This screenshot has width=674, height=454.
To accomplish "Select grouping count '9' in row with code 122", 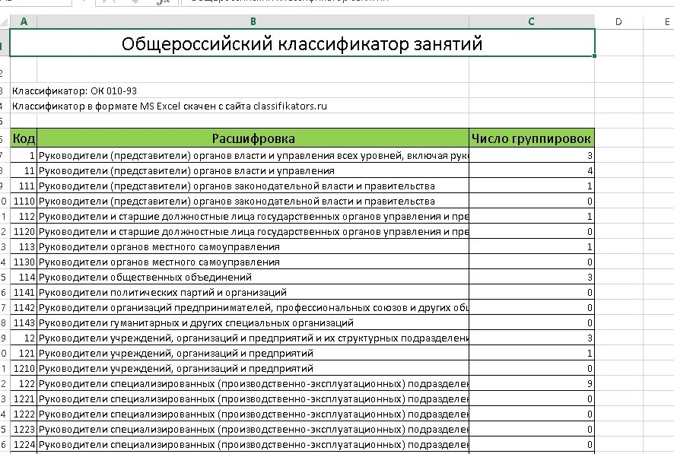I will click(x=532, y=383).
